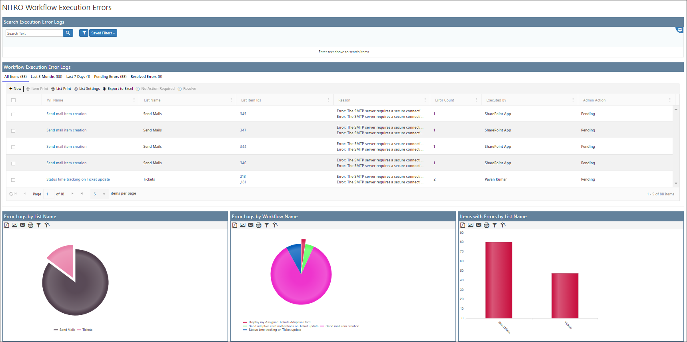Go to the previous page

[25, 194]
